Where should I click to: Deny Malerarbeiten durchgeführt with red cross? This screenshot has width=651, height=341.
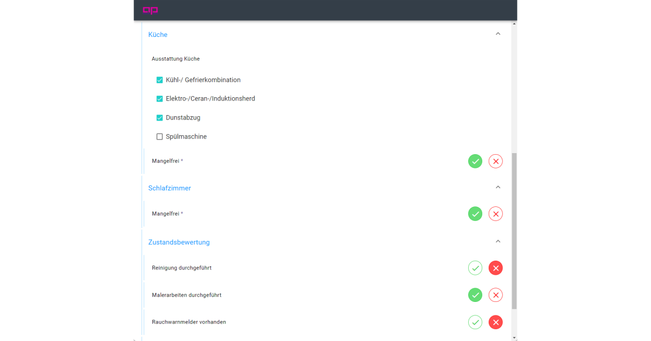tap(496, 295)
